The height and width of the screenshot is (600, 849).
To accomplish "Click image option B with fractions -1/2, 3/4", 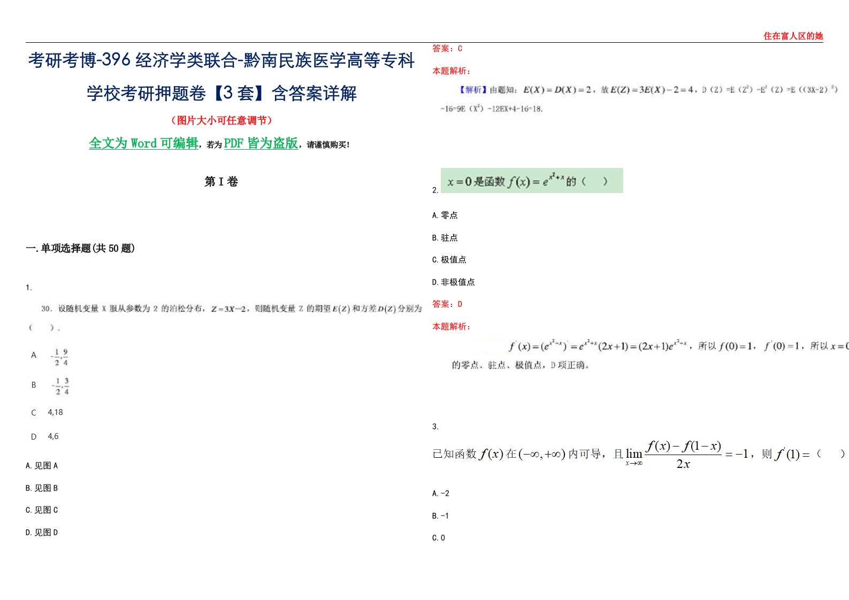I will click(50, 386).
